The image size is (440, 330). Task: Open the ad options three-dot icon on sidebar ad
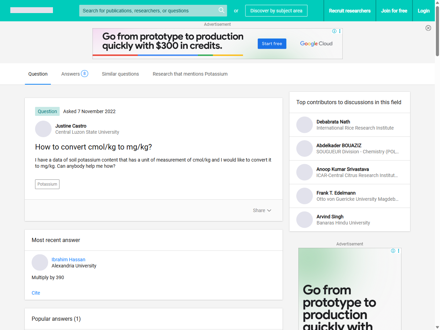pyautogui.click(x=398, y=251)
